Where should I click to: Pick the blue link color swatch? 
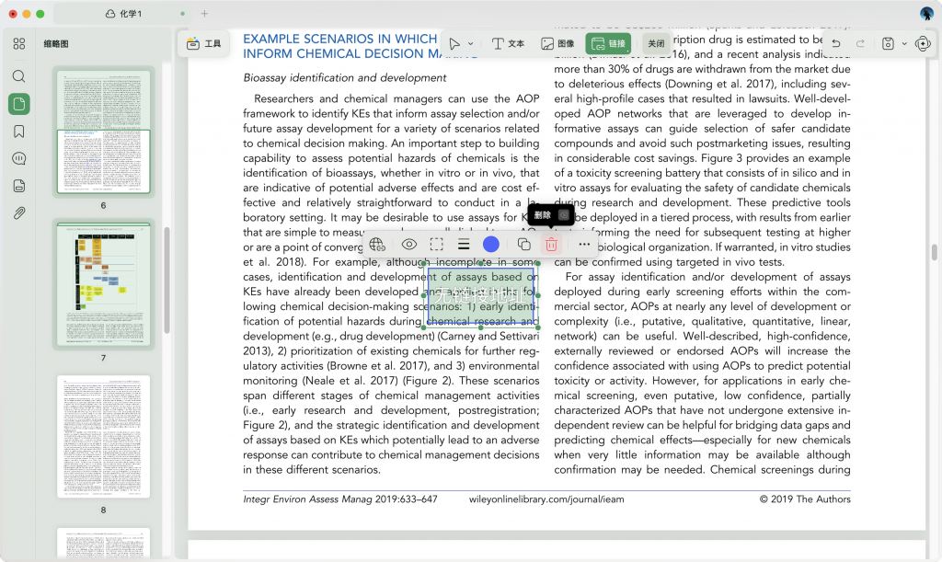pyautogui.click(x=491, y=245)
